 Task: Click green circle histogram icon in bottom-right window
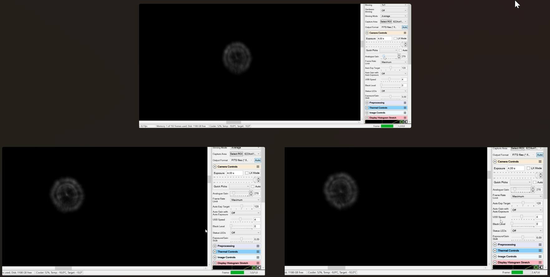pyautogui.click(x=536, y=267)
